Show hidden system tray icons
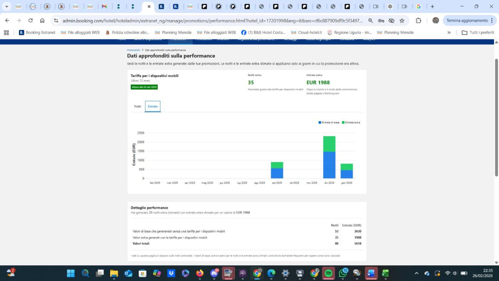This screenshot has height=281, width=499. [416, 274]
